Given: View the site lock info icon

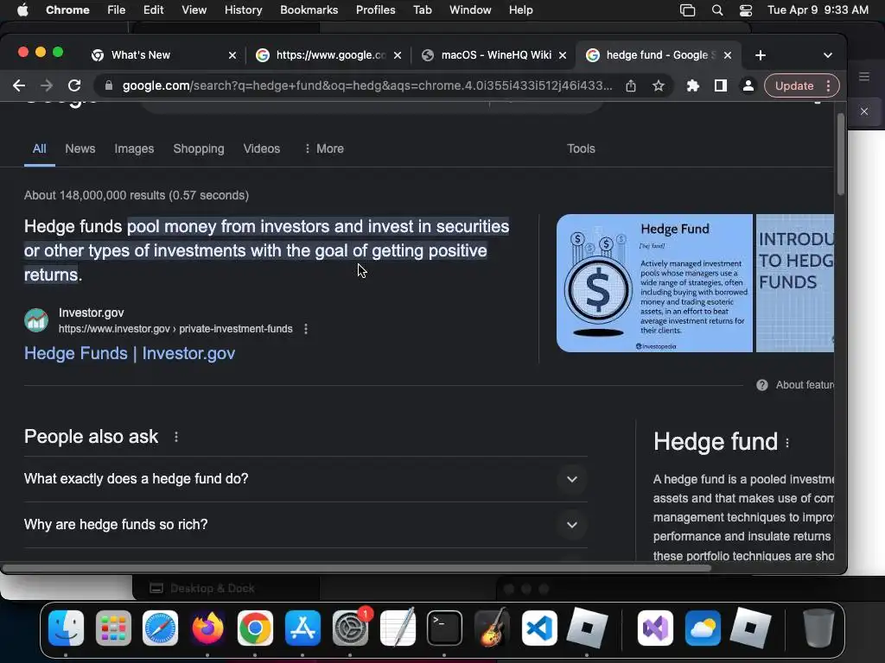Looking at the screenshot, I should click(x=109, y=85).
